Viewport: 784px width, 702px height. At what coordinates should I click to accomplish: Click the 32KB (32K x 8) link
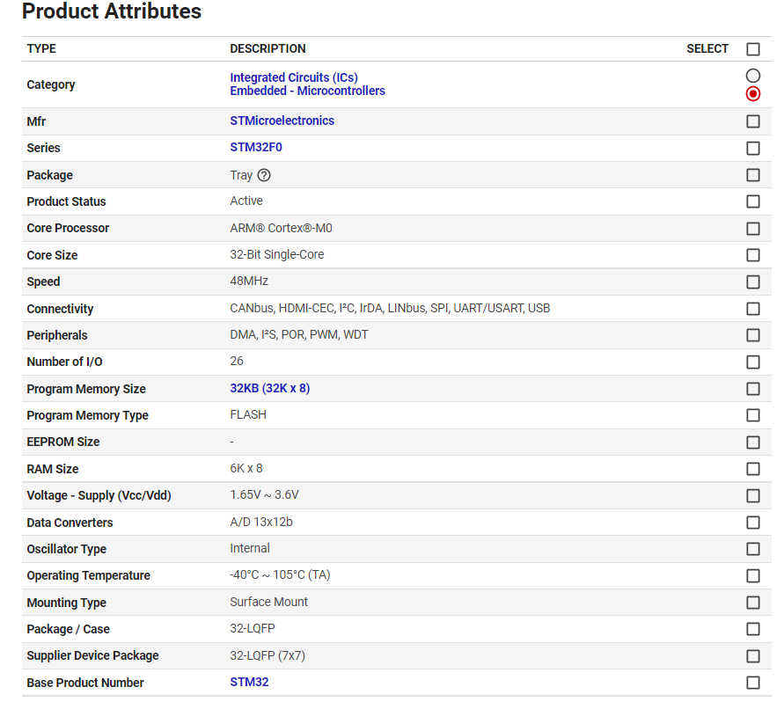point(269,388)
